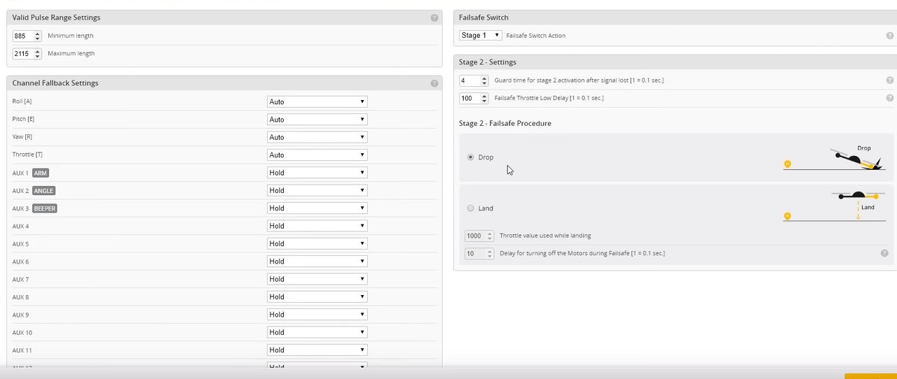
Task: Open the Roll [A] fallback dropdown
Action: [317, 101]
